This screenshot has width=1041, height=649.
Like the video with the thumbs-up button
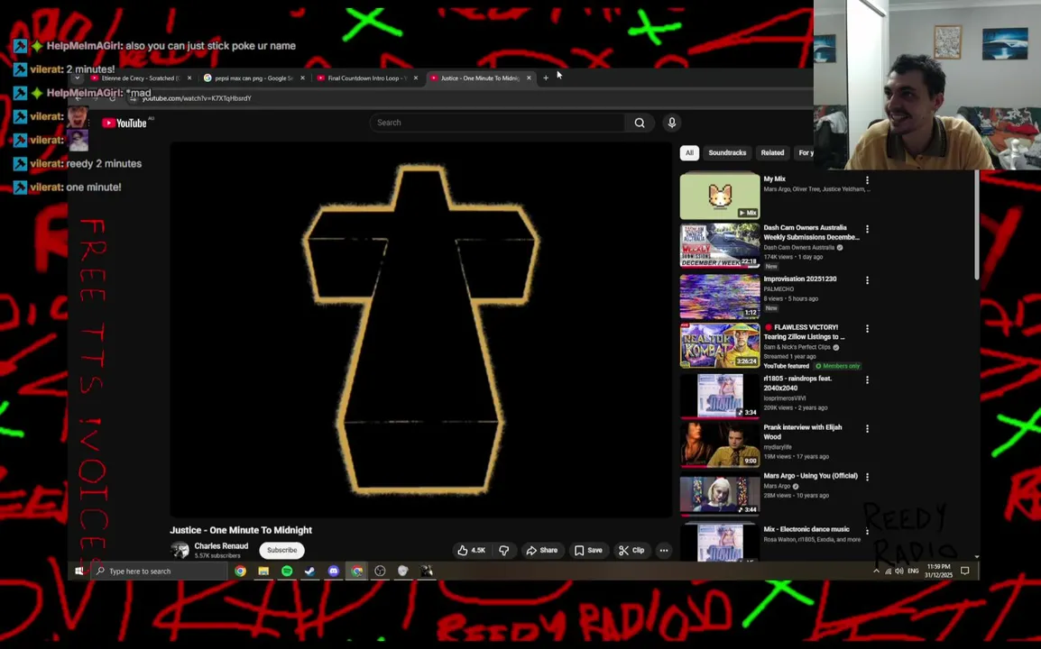tap(472, 550)
